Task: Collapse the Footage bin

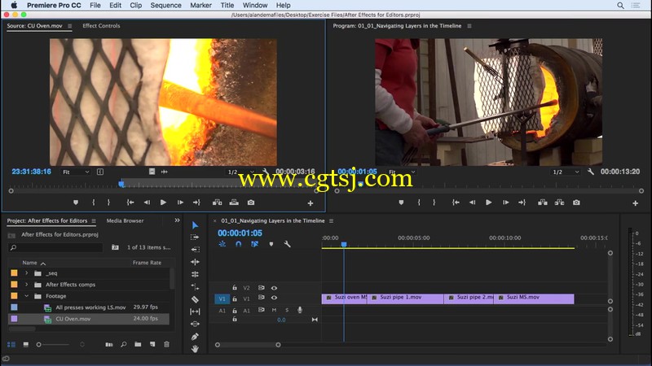Action: click(x=27, y=296)
